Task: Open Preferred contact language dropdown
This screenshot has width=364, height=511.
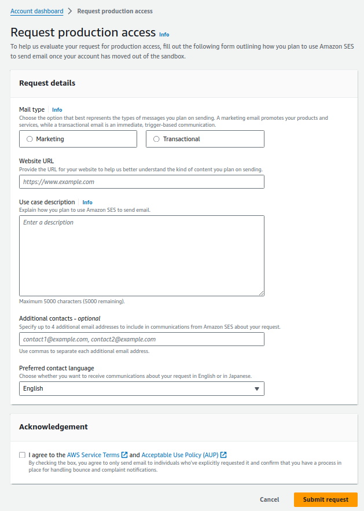Action: tap(141, 388)
